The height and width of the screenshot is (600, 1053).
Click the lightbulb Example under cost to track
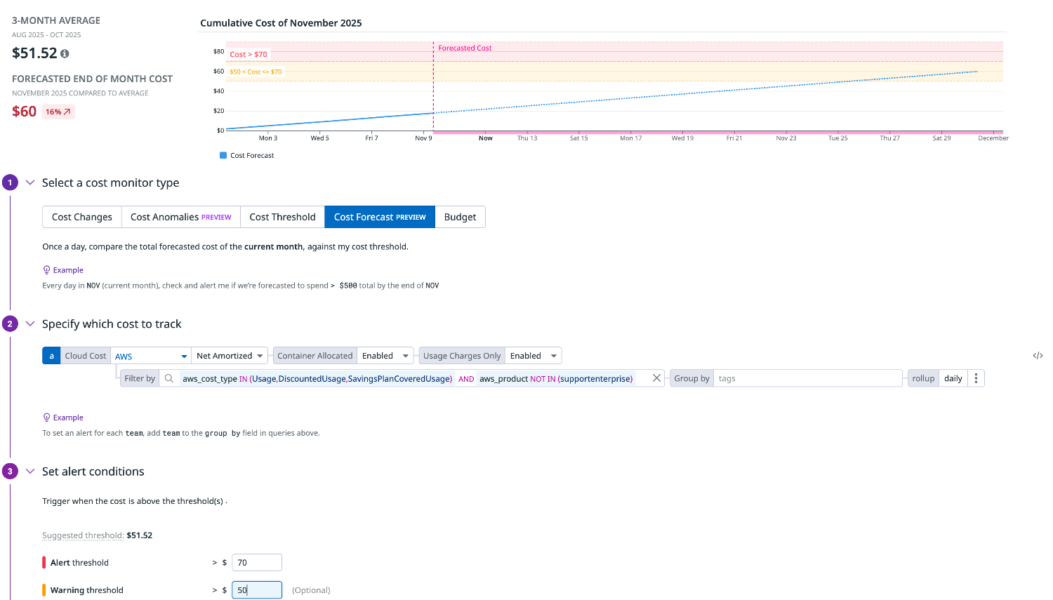pyautogui.click(x=63, y=418)
